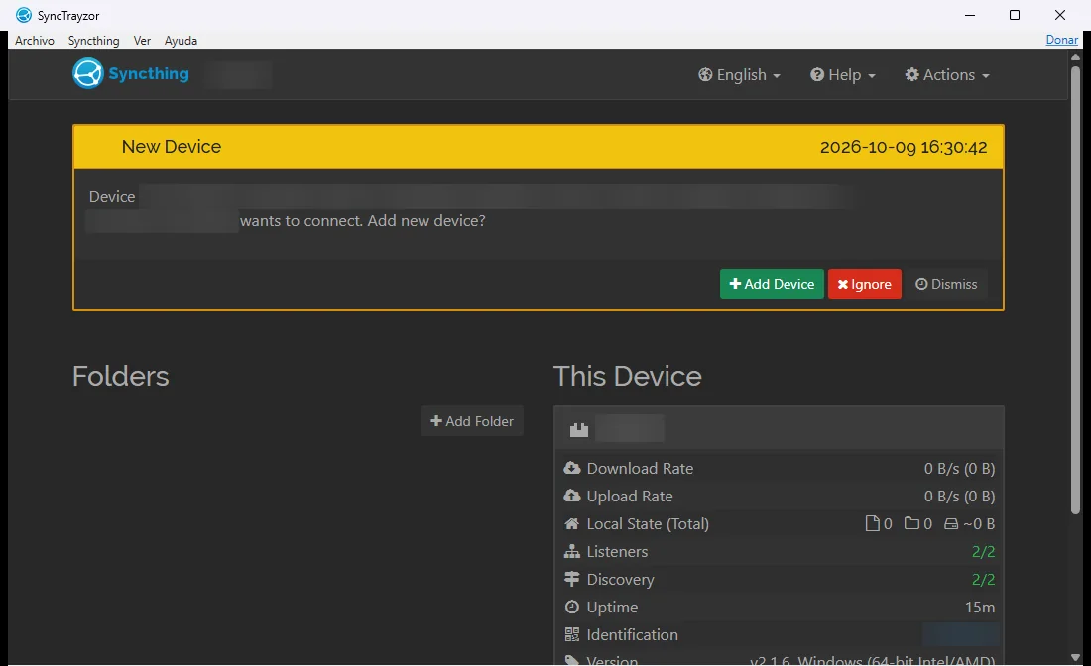Click the This Device panel header icon
1091x666 pixels.
tap(579, 429)
